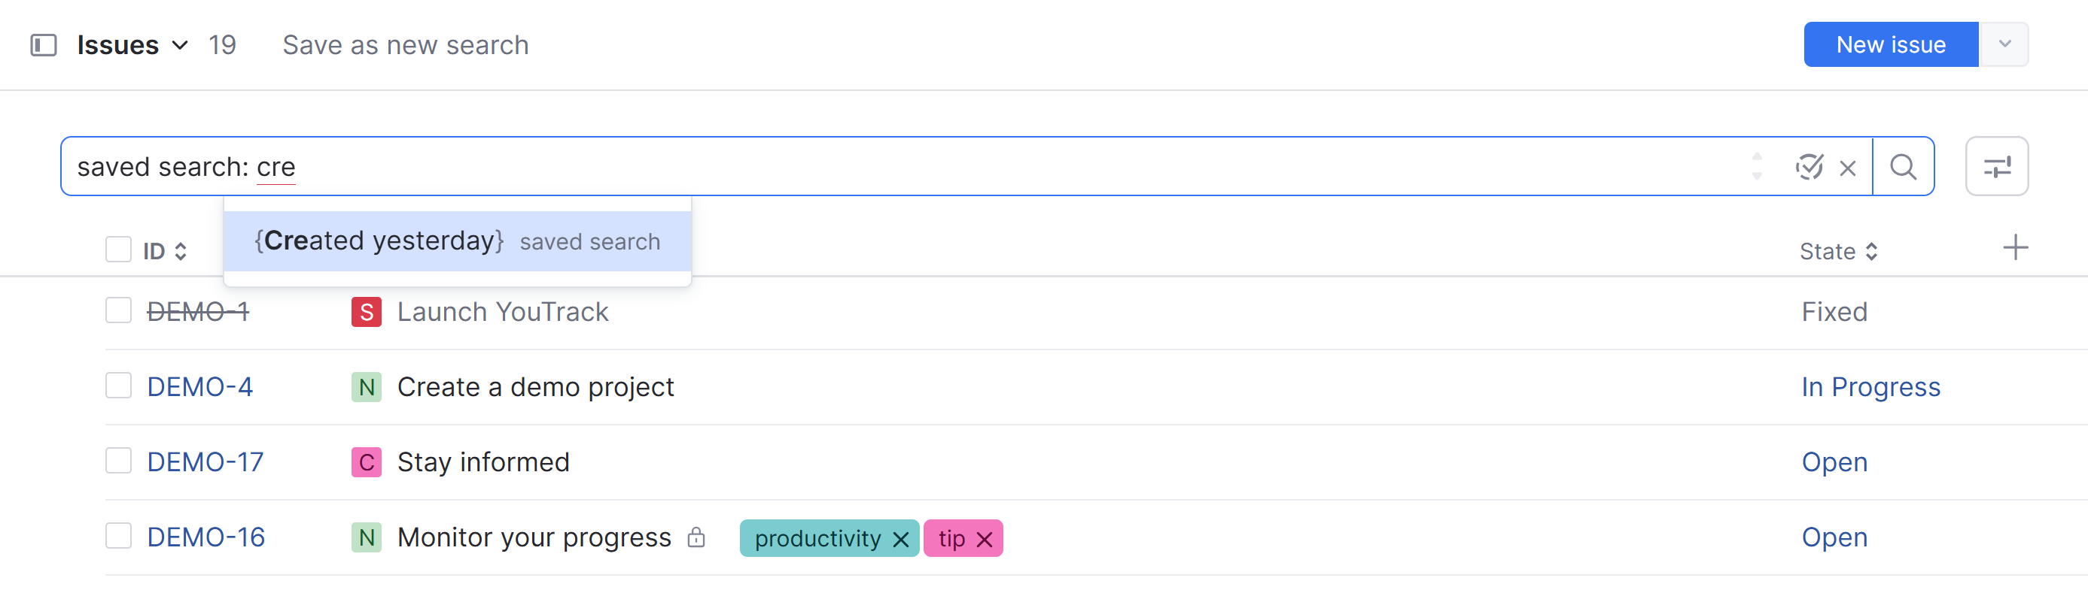
Task: Click the pink C priority badge
Action: tap(367, 463)
